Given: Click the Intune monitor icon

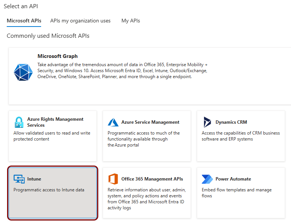Looking at the screenshot, I should tap(19, 179).
